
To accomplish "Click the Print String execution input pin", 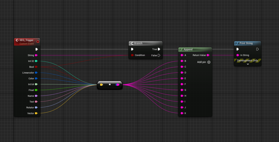I will 238,49.
